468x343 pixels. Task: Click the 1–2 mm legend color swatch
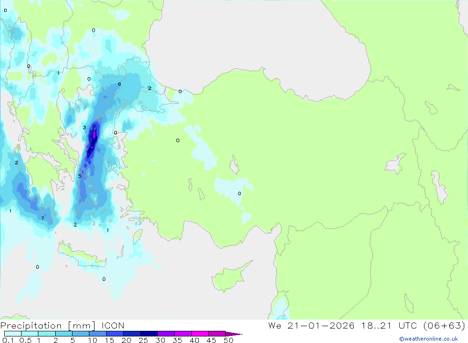(x=47, y=334)
